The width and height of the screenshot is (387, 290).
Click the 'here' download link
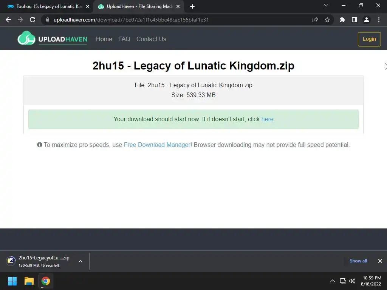267,119
